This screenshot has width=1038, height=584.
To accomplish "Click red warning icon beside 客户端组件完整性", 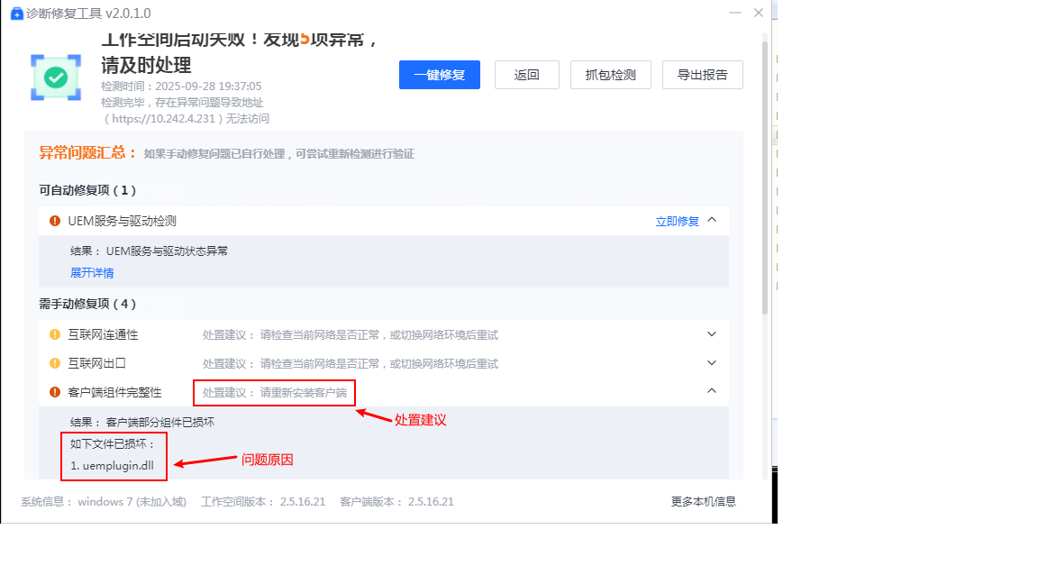I will pyautogui.click(x=55, y=392).
